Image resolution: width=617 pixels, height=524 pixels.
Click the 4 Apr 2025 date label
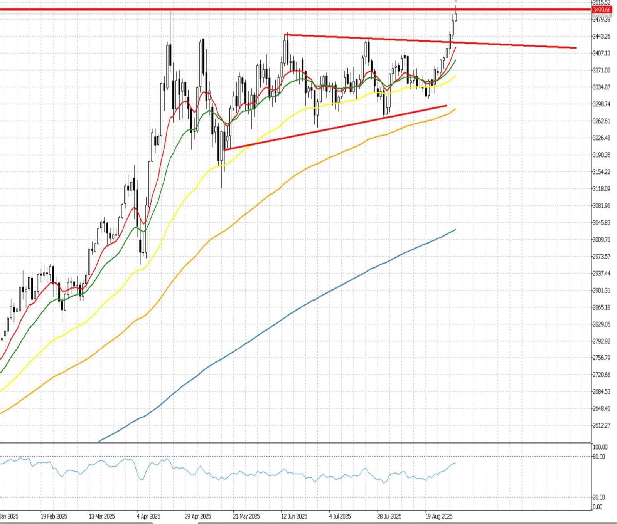(148, 516)
